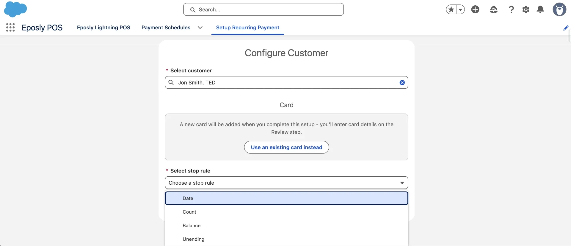Image resolution: width=571 pixels, height=246 pixels.
Task: Select the Unending stop rule option
Action: tap(286, 239)
